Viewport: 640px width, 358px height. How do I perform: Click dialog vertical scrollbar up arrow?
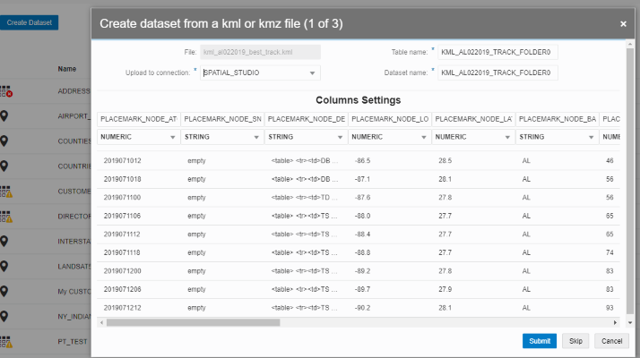point(630,44)
